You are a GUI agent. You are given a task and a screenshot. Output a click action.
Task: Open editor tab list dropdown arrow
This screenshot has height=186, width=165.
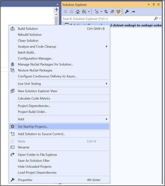57,5
